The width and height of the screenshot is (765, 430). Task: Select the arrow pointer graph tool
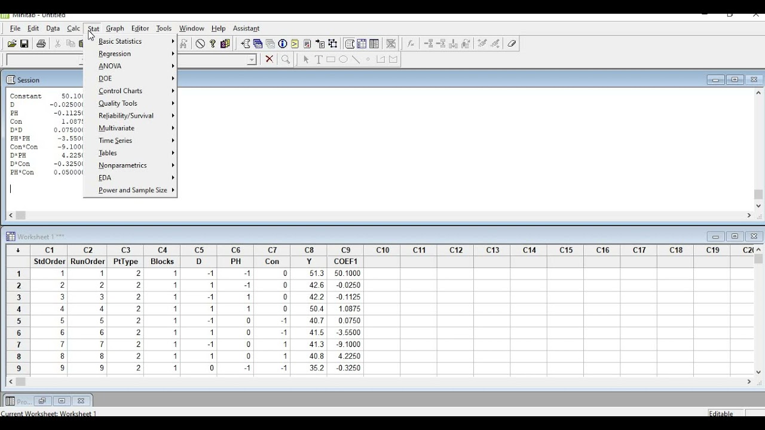pos(306,59)
